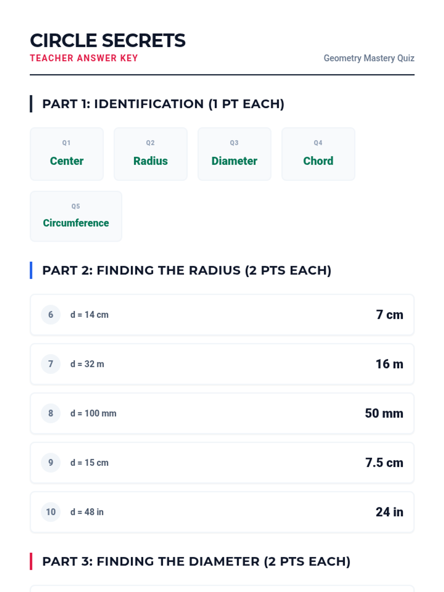
Task: Click the Q3 Diameter answer card
Action: point(235,154)
